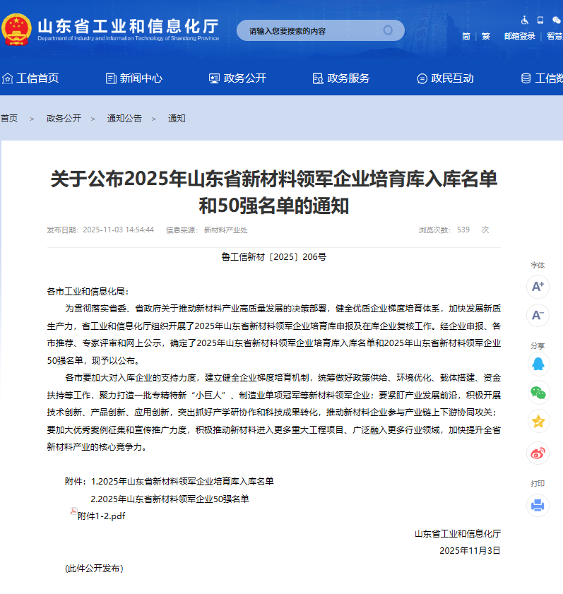Viewport: 563px width, 594px height.
Task: Open 政民互动 navigation item
Action: pyautogui.click(x=445, y=78)
